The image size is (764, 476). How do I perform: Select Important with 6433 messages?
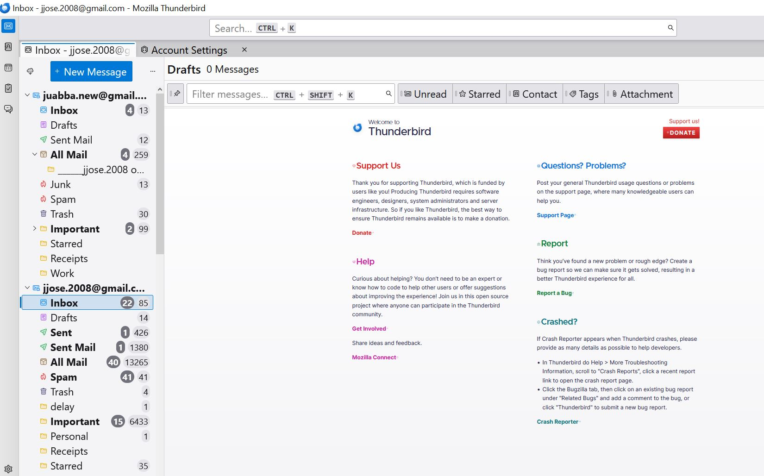pyautogui.click(x=88, y=421)
